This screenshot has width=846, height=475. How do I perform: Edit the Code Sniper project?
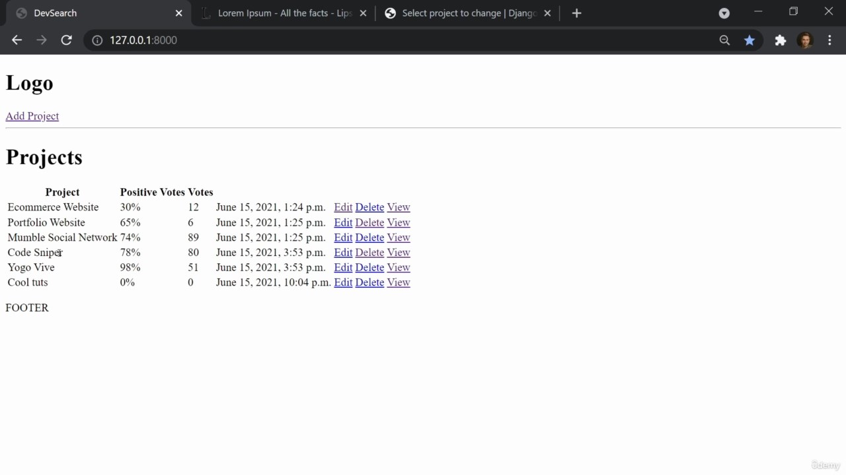343,253
